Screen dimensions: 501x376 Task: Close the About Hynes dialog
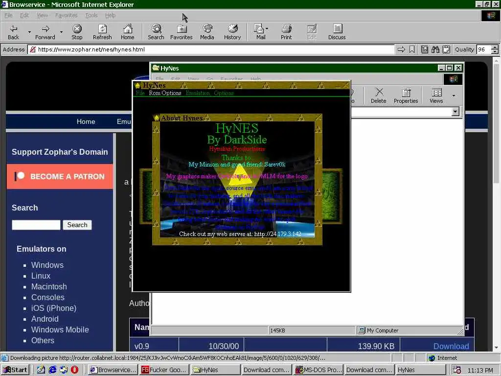tap(318, 118)
